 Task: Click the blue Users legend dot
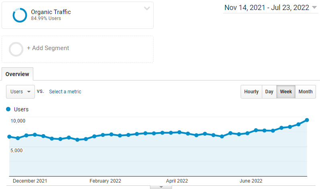pos(8,109)
